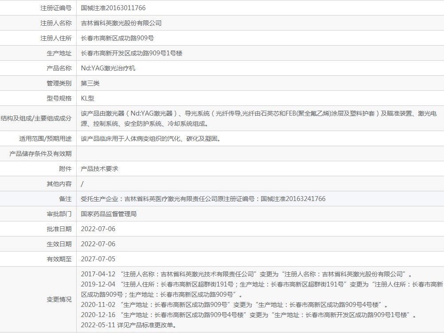Click the 产品储存条件及有效期 label

(x=40, y=154)
